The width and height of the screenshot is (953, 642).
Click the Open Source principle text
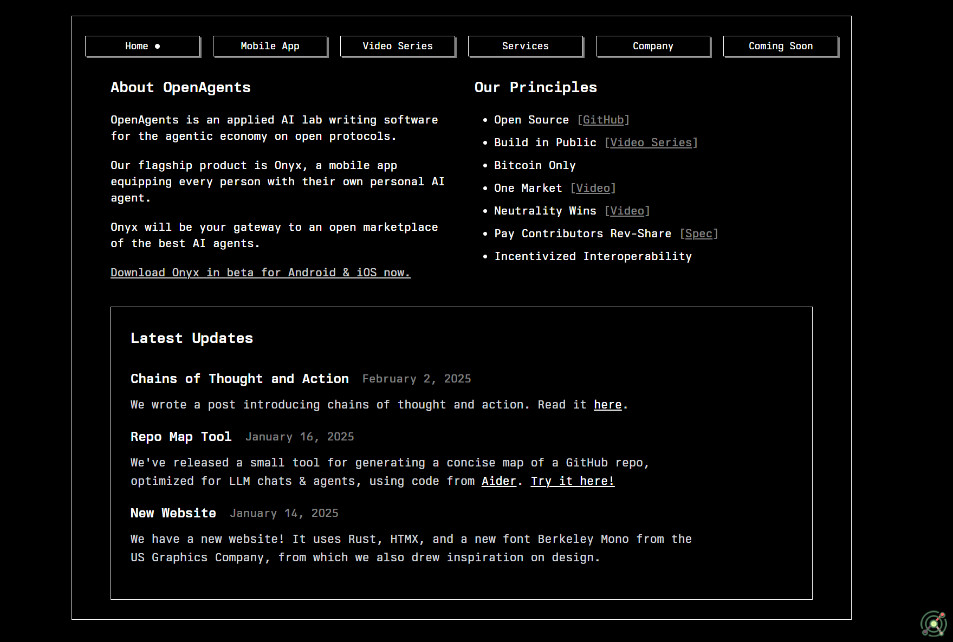(531, 120)
